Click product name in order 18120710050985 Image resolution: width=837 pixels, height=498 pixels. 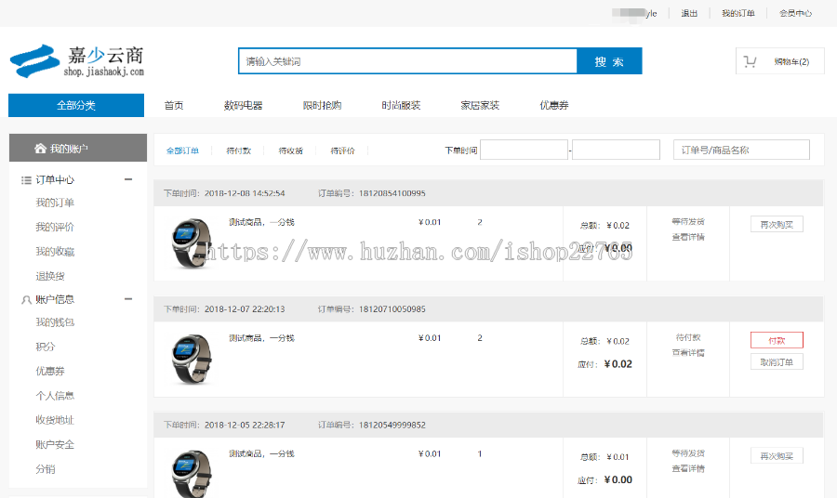[261, 338]
